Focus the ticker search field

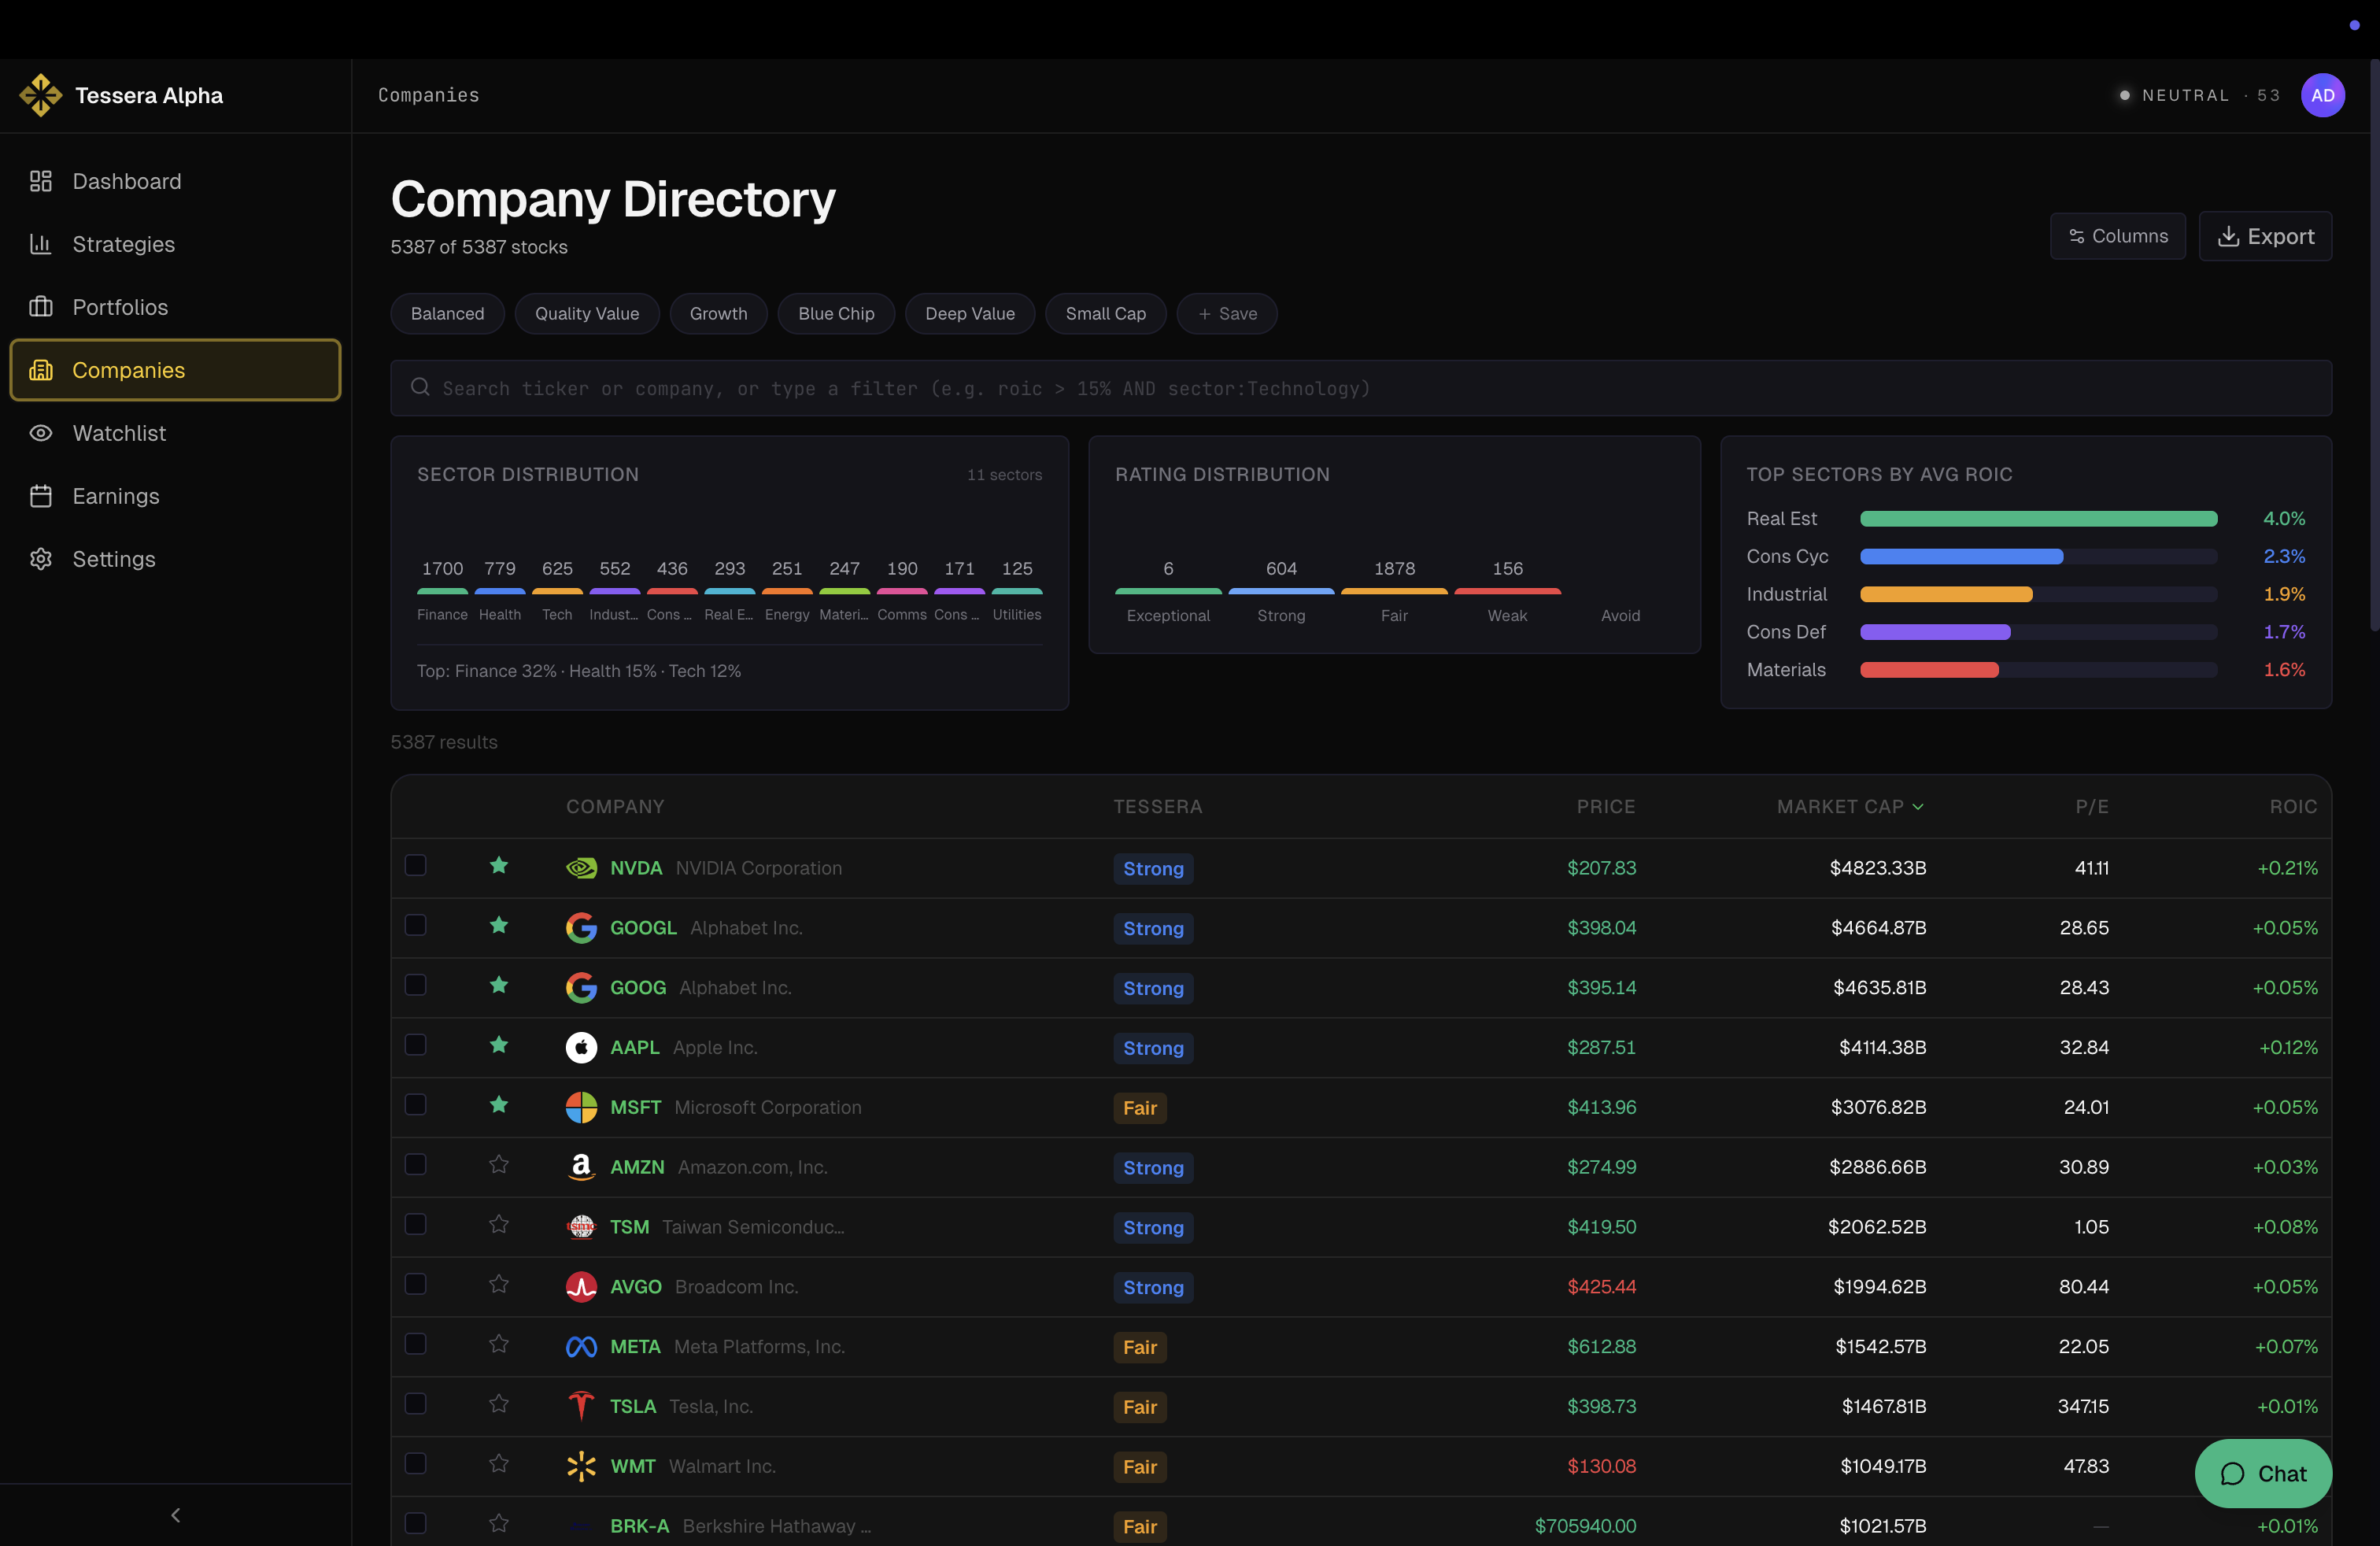pos(1361,388)
